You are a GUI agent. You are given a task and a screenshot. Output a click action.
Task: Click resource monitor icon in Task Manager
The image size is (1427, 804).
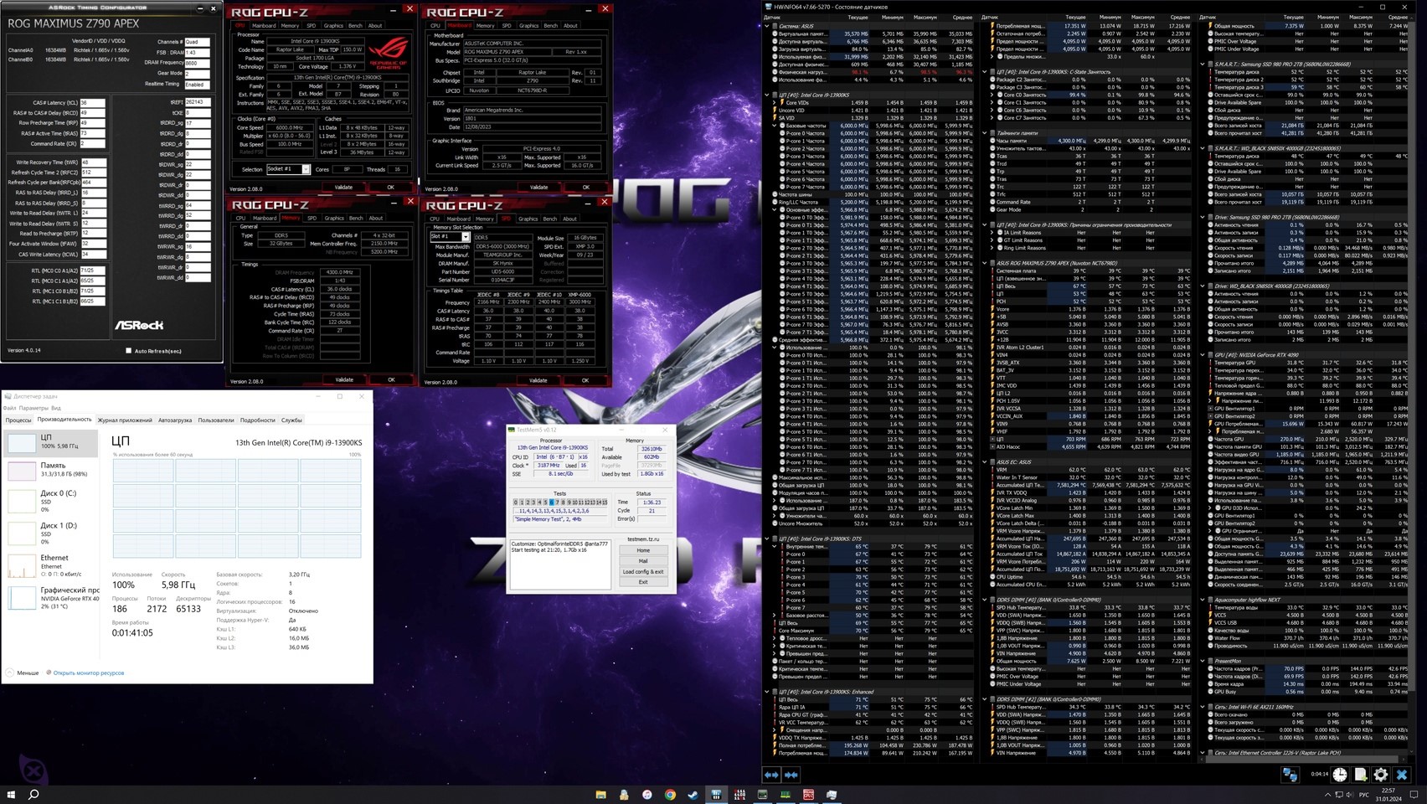49,673
